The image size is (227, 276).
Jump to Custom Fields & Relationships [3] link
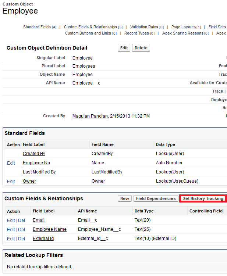[x=93, y=27]
